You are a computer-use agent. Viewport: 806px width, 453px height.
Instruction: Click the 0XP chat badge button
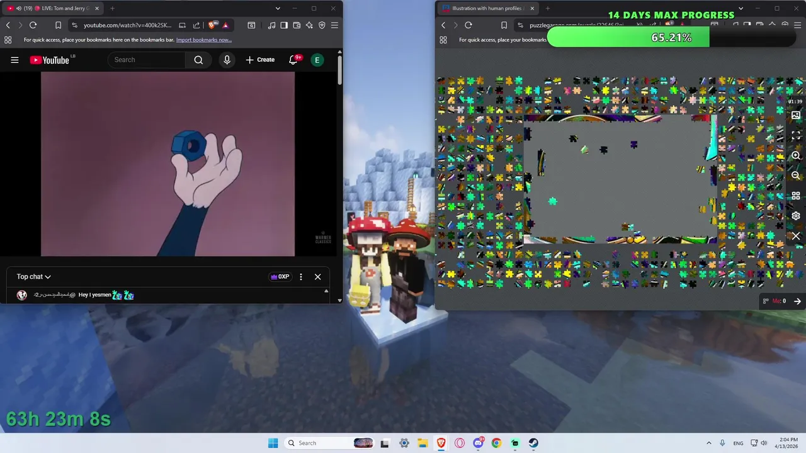pyautogui.click(x=280, y=277)
